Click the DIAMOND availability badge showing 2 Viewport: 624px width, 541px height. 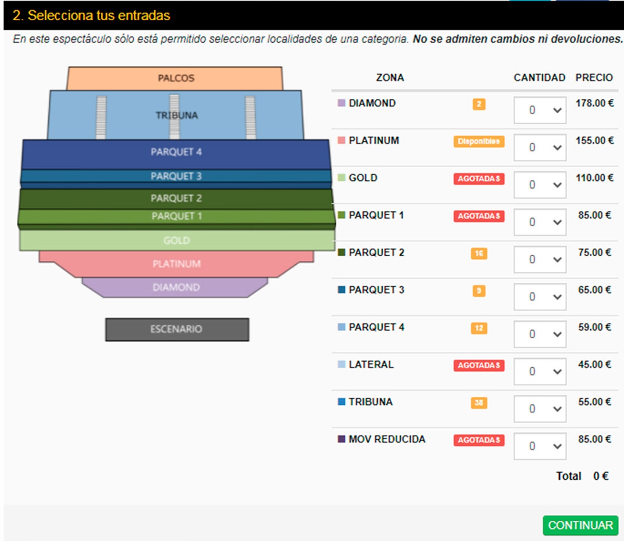coord(479,104)
